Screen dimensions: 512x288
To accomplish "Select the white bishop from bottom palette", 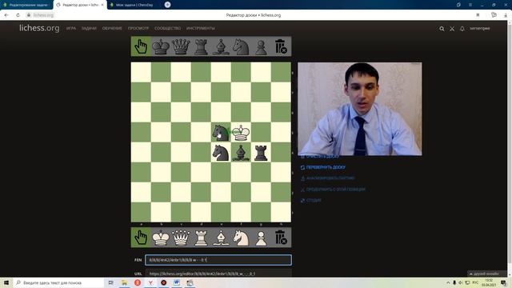I will [x=221, y=238].
